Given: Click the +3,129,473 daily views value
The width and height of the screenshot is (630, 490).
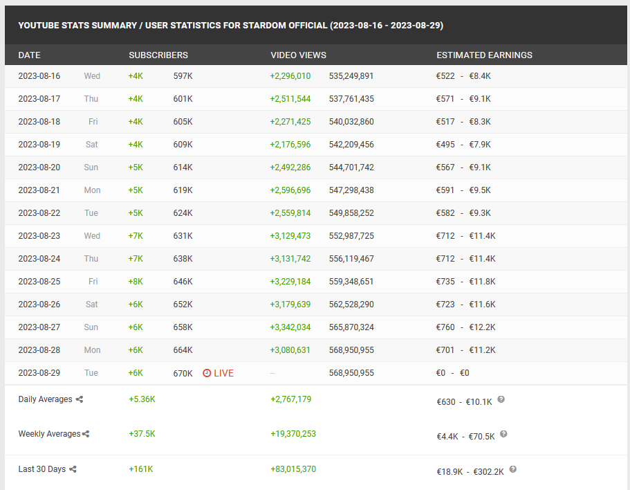Looking at the screenshot, I should pyautogui.click(x=290, y=236).
